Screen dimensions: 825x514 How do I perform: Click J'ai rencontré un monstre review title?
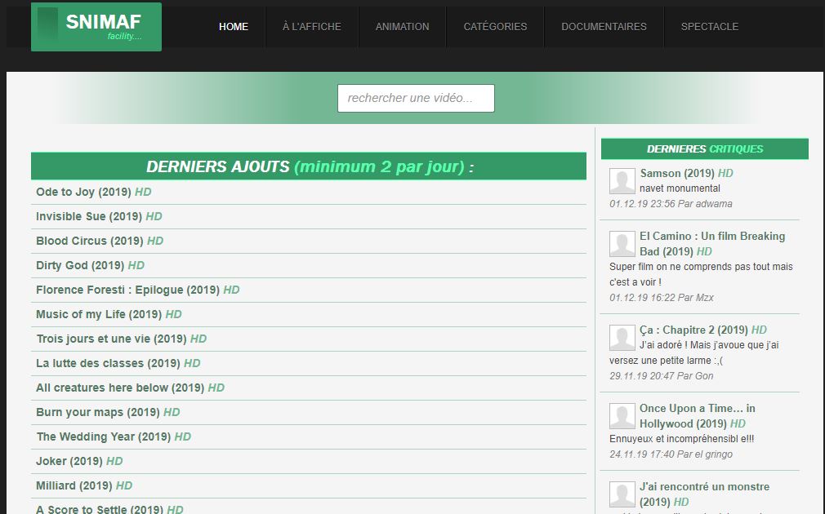point(704,494)
